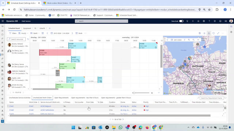Click the user profile avatar in top bar
The height and width of the screenshot is (131, 234).
click(231, 21)
